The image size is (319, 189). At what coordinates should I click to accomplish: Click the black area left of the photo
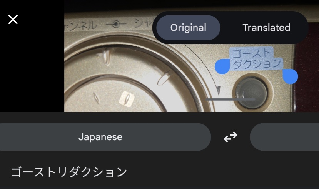pyautogui.click(x=32, y=67)
